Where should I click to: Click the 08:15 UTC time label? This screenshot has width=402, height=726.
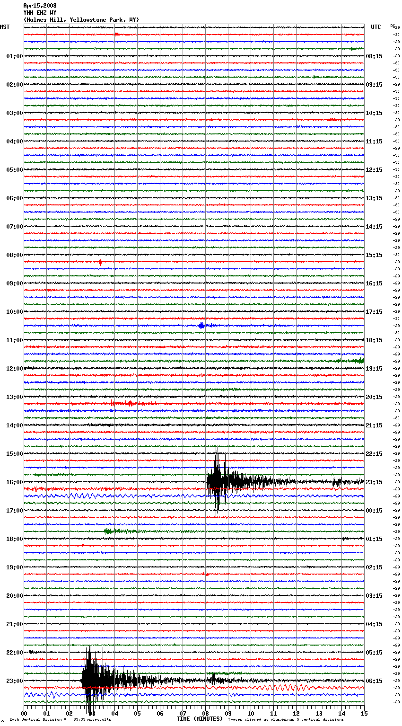pyautogui.click(x=374, y=56)
